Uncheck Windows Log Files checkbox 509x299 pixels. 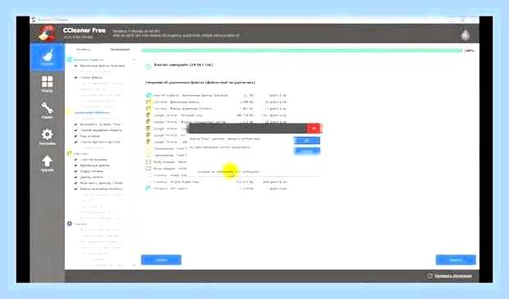point(76,188)
